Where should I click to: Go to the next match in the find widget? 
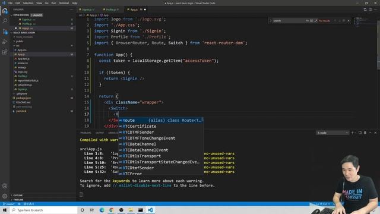340,21
